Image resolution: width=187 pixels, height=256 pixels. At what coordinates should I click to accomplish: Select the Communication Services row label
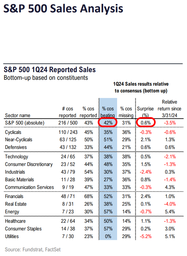coord(29,187)
